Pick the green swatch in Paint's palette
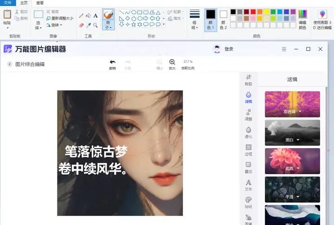Image resolution: width=334 pixels, height=225 pixels. click(273, 12)
